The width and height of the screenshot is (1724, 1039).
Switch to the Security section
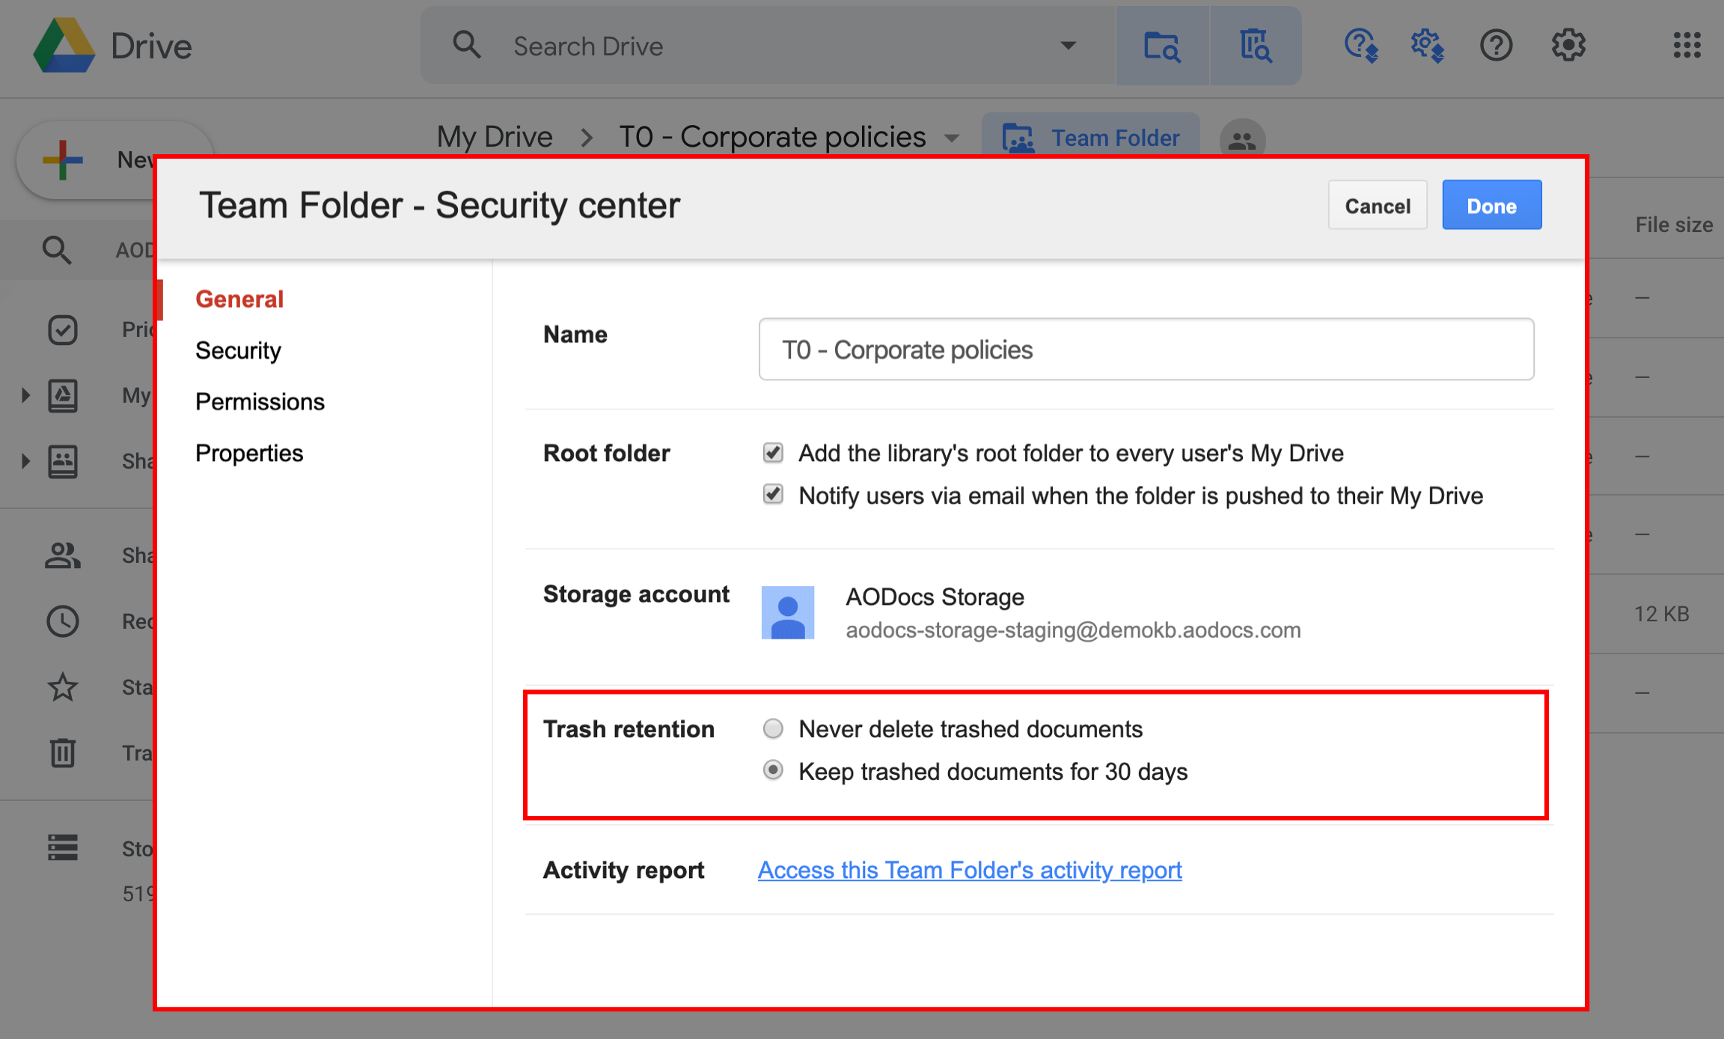[x=238, y=350]
